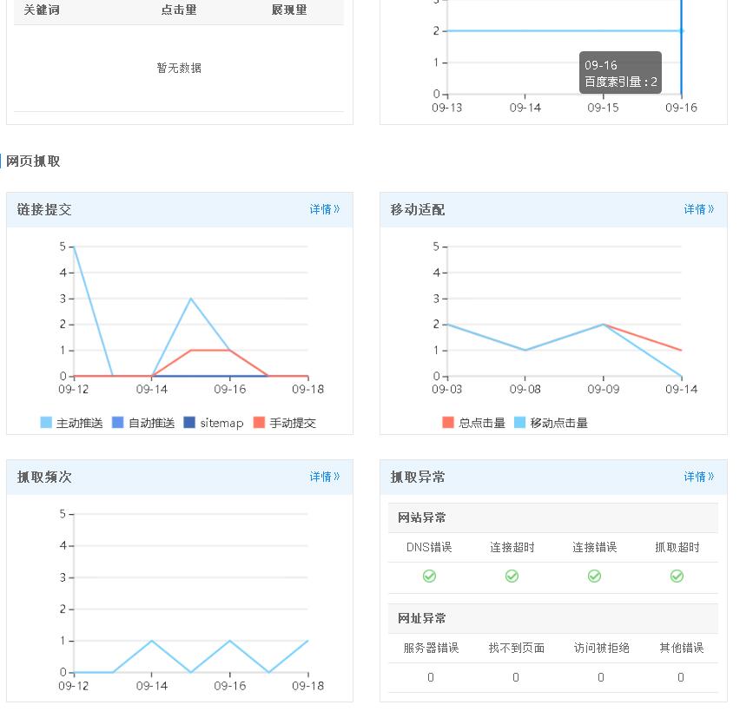The image size is (753, 718).
Task: Click the 找不到页面 count value
Action: 516,677
